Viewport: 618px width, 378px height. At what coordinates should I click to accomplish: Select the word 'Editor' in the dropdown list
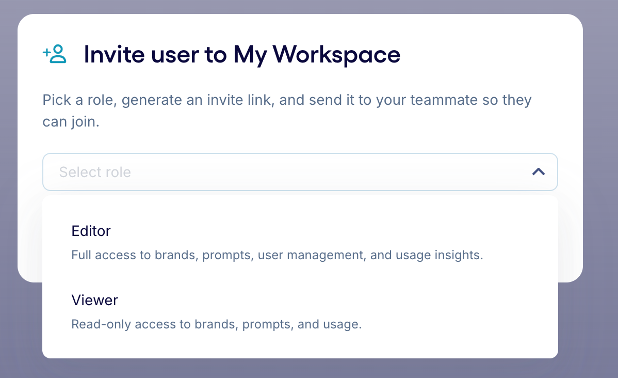click(91, 231)
